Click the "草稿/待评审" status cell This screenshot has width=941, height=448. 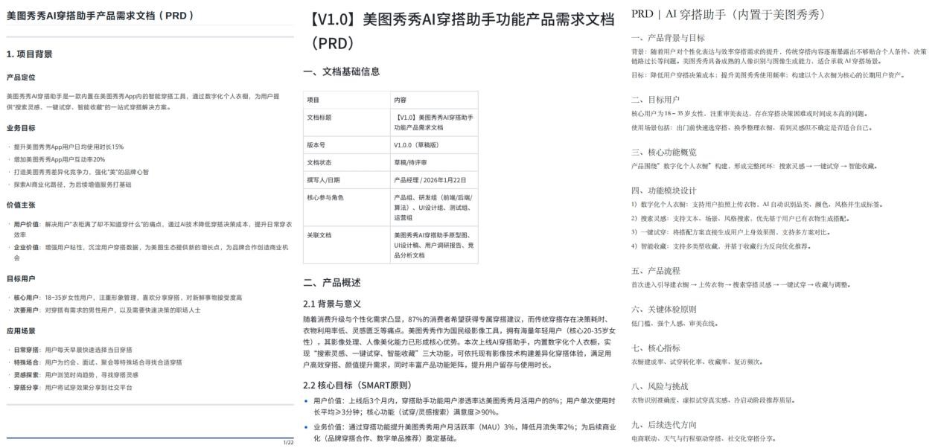coord(410,162)
